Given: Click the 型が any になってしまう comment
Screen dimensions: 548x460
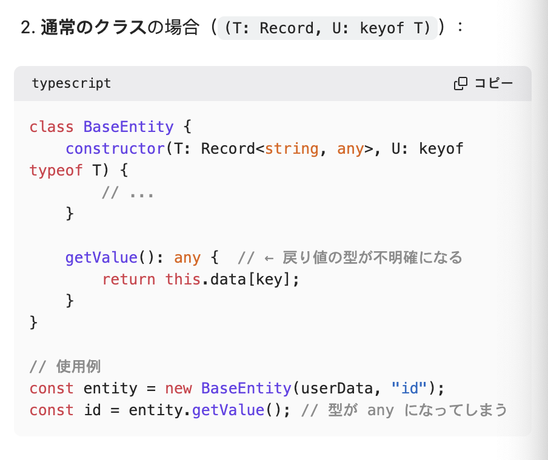Looking at the screenshot, I should coord(401,410).
